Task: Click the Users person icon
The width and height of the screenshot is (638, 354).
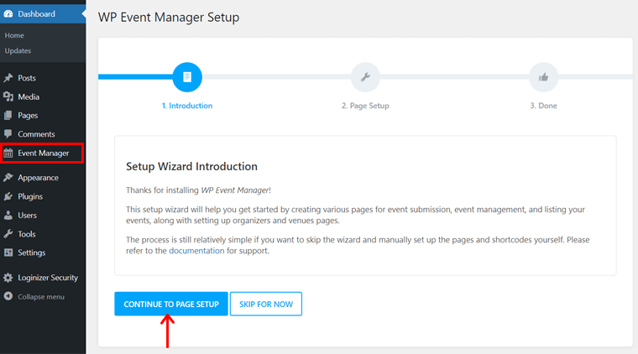Action: [8, 216]
